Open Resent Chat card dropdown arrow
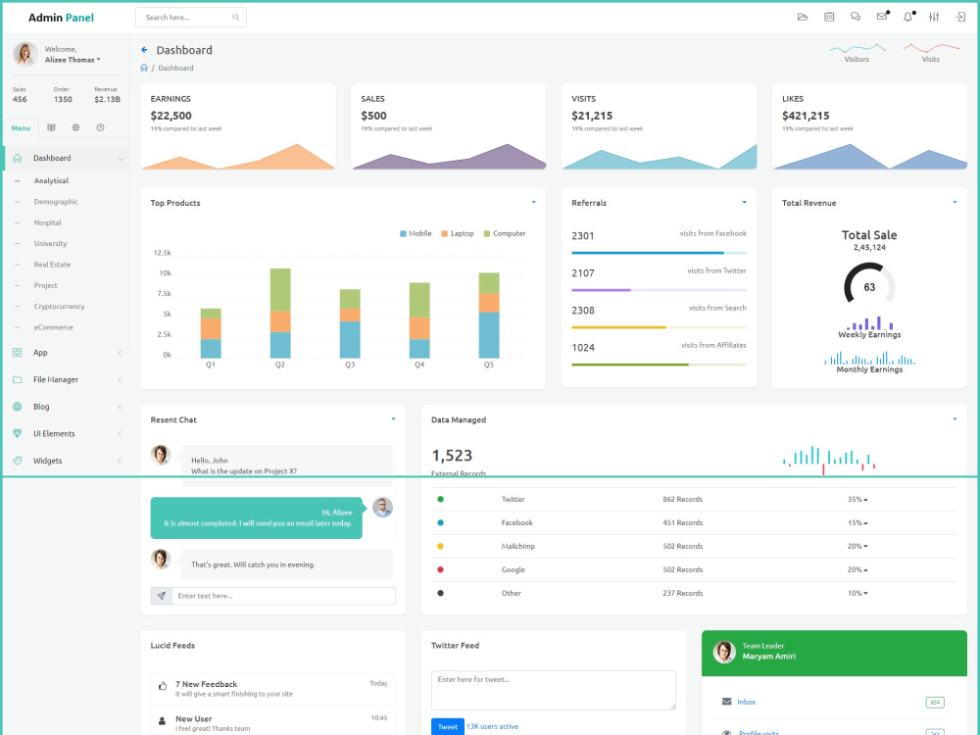The height and width of the screenshot is (735, 980). [x=393, y=418]
